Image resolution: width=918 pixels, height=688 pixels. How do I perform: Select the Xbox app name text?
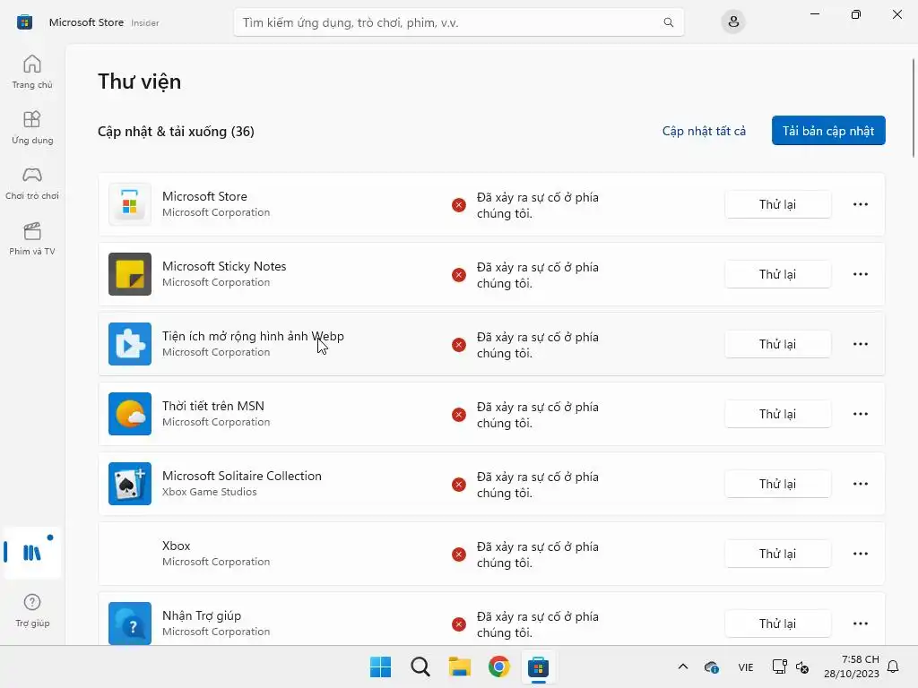point(177,546)
